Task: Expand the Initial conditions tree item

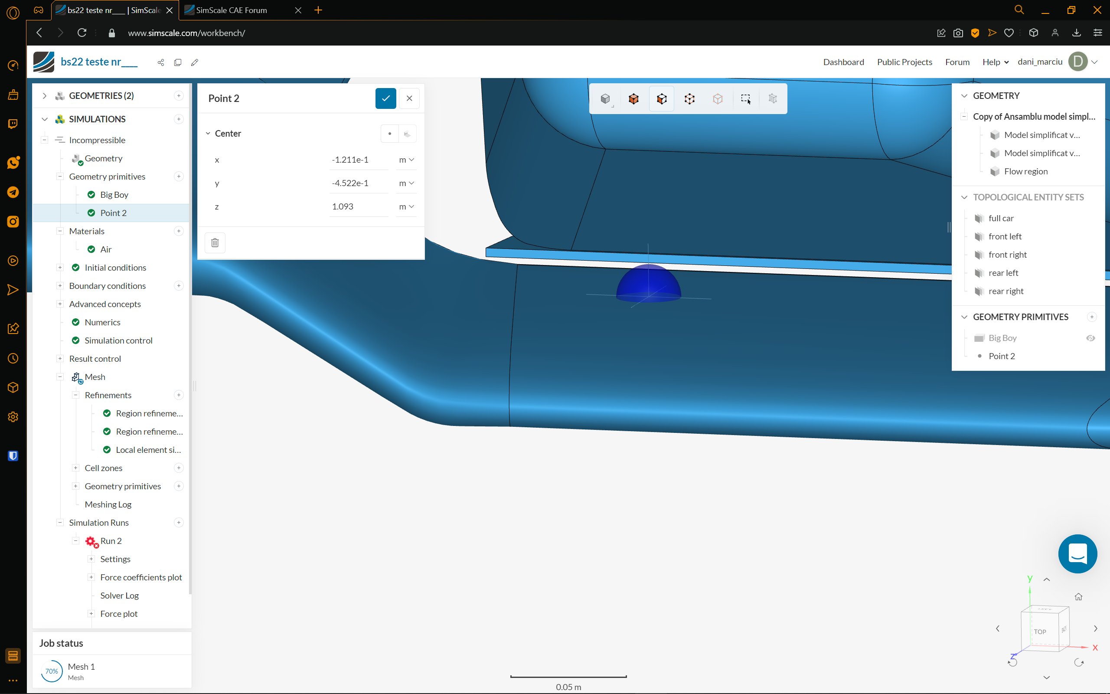Action: click(x=60, y=267)
